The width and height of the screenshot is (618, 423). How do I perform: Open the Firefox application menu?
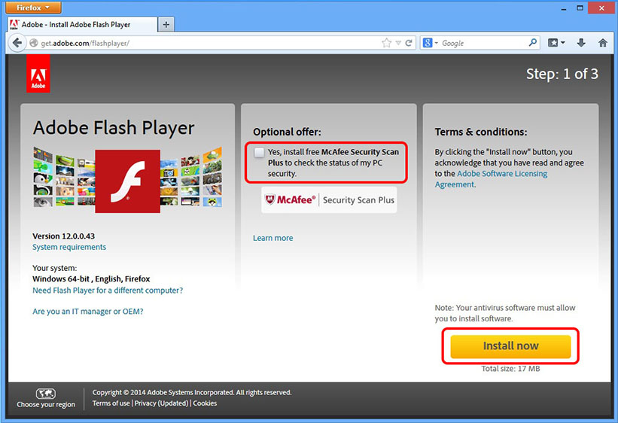coord(33,8)
